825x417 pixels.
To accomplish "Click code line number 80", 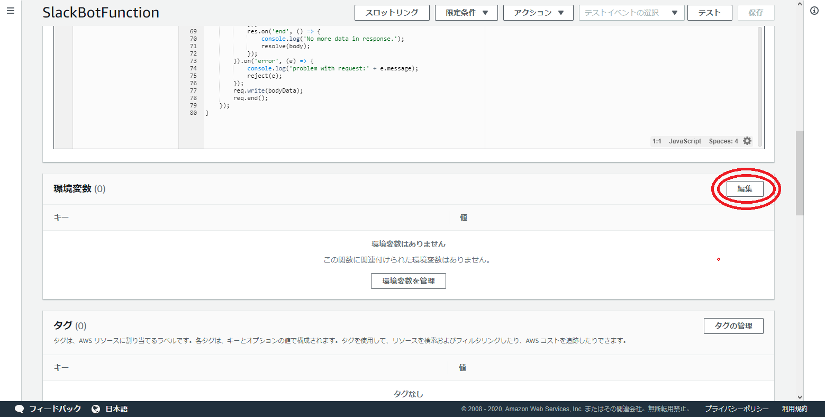I will point(193,113).
